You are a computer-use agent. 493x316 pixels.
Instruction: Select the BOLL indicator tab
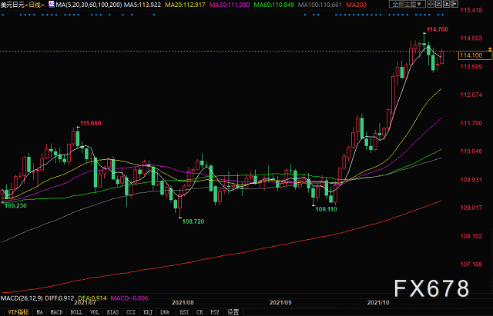76,312
